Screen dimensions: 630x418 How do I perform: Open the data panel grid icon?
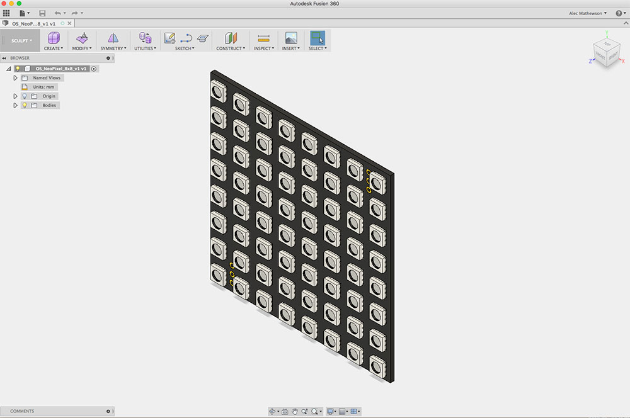6,13
